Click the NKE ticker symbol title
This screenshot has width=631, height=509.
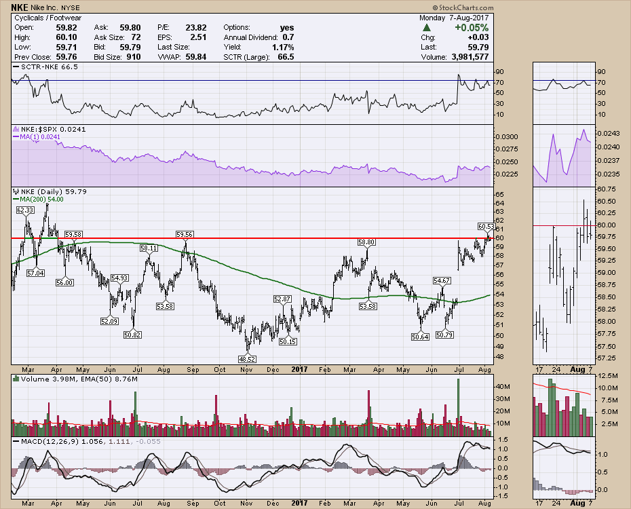coord(20,7)
